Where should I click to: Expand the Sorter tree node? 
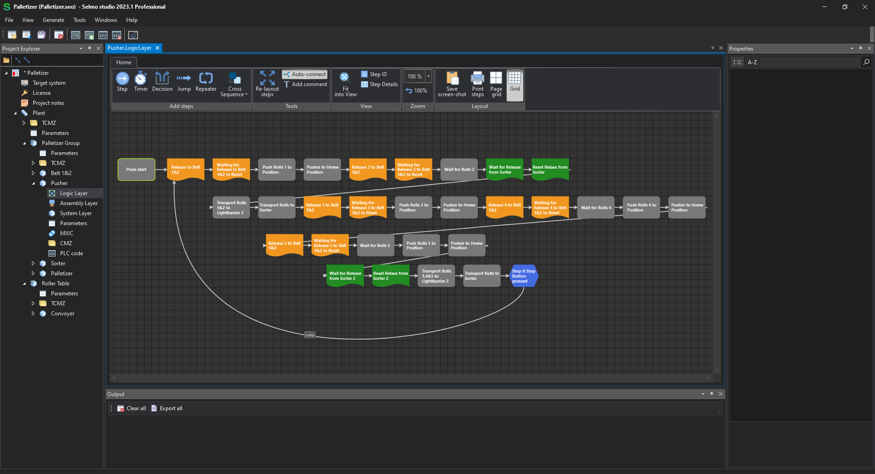pos(32,263)
